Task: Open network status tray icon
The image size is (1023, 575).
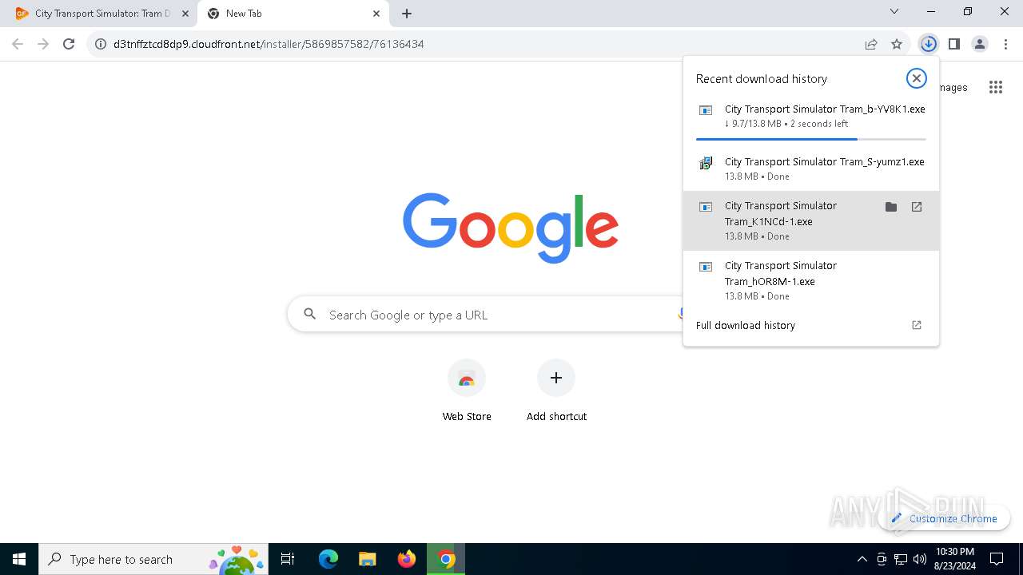Action: [901, 559]
